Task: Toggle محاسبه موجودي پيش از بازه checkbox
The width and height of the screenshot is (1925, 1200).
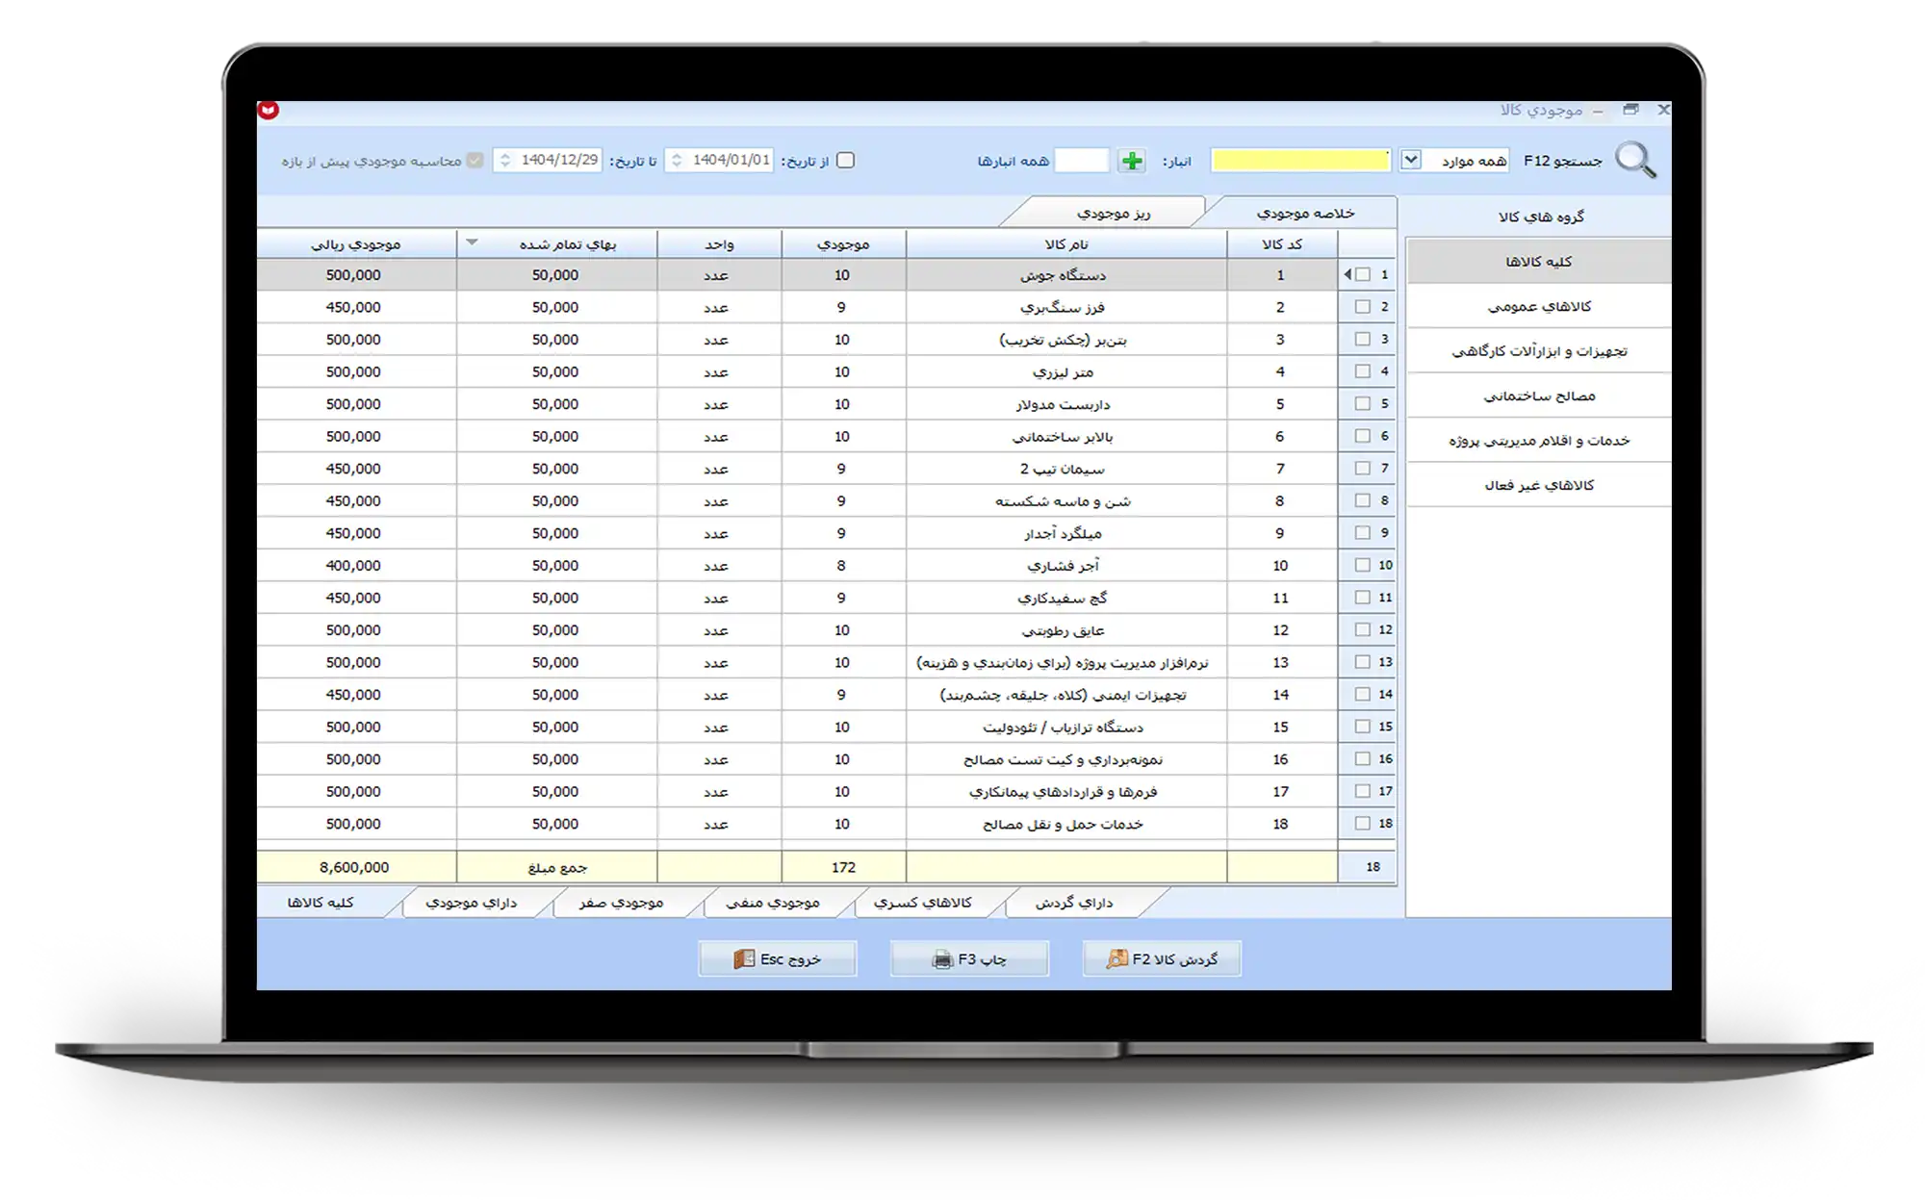Action: [475, 161]
